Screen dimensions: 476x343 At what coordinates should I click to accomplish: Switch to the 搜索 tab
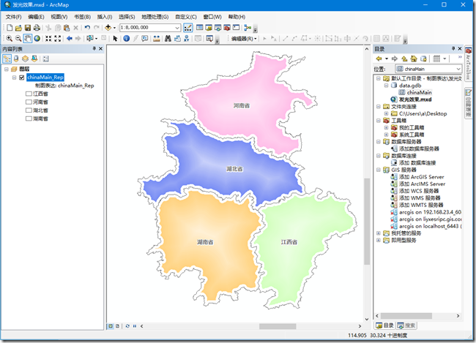[406, 325]
